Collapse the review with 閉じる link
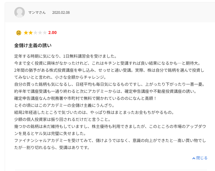This screenshot has height=171, width=215. click(x=202, y=158)
